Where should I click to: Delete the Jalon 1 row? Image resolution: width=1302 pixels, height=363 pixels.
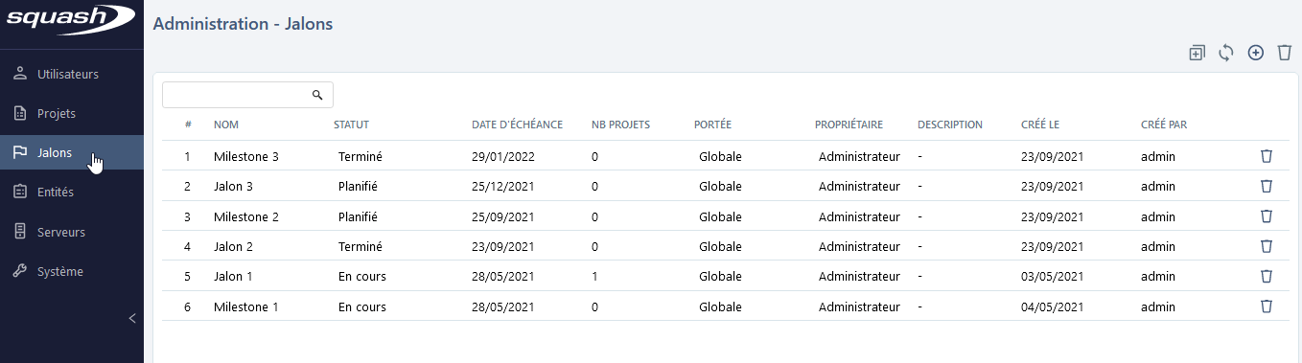pyautogui.click(x=1266, y=276)
